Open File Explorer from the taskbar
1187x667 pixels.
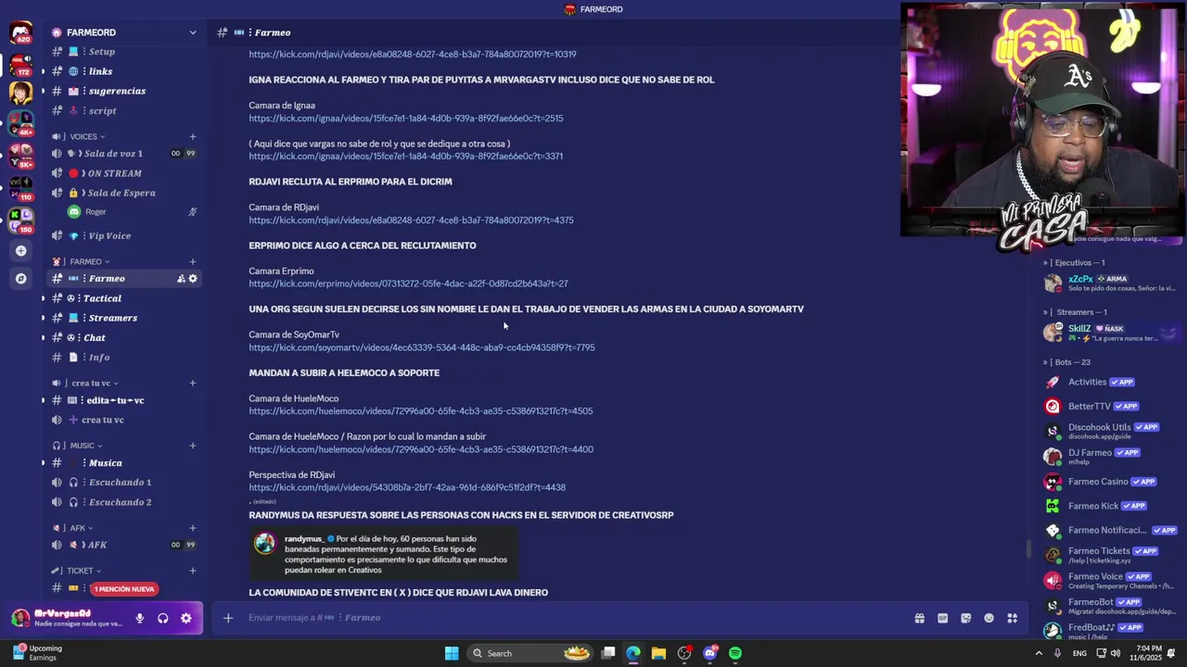658,653
